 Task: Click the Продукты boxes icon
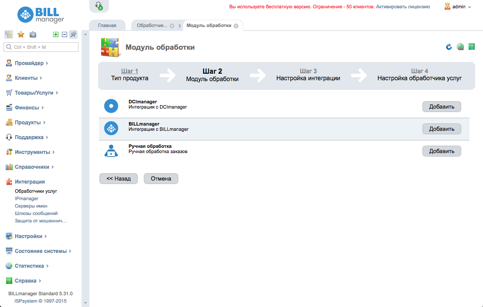9,122
